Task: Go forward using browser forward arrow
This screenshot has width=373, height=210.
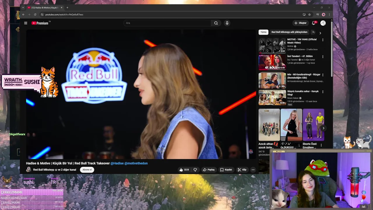Action: click(29, 15)
